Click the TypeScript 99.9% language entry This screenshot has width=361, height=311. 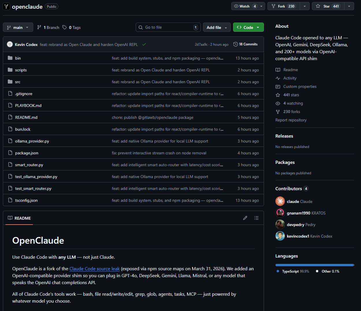point(293,271)
